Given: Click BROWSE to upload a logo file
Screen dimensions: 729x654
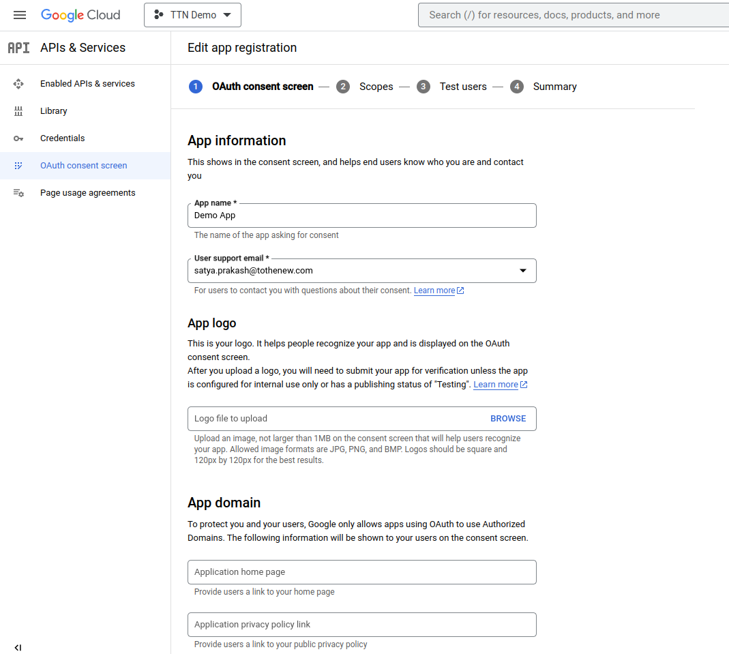Looking at the screenshot, I should pos(508,418).
